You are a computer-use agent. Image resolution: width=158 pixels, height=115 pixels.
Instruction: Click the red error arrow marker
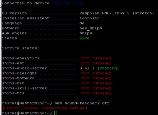click(x=3, y=108)
